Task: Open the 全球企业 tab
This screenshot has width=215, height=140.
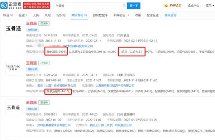Action: pos(153,15)
